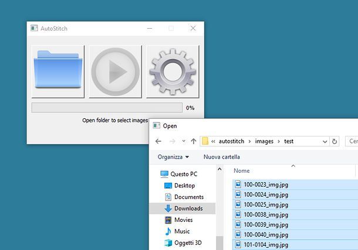
Task: Select file 100-0025_img.jpg
Action: point(295,205)
